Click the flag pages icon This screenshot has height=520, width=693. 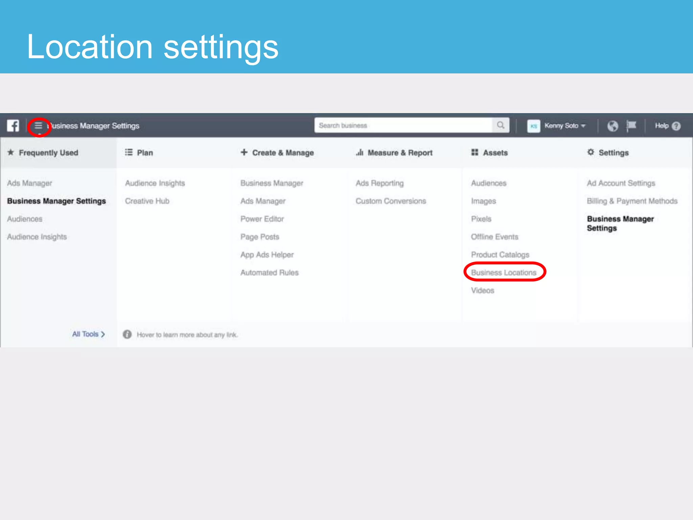click(x=631, y=126)
